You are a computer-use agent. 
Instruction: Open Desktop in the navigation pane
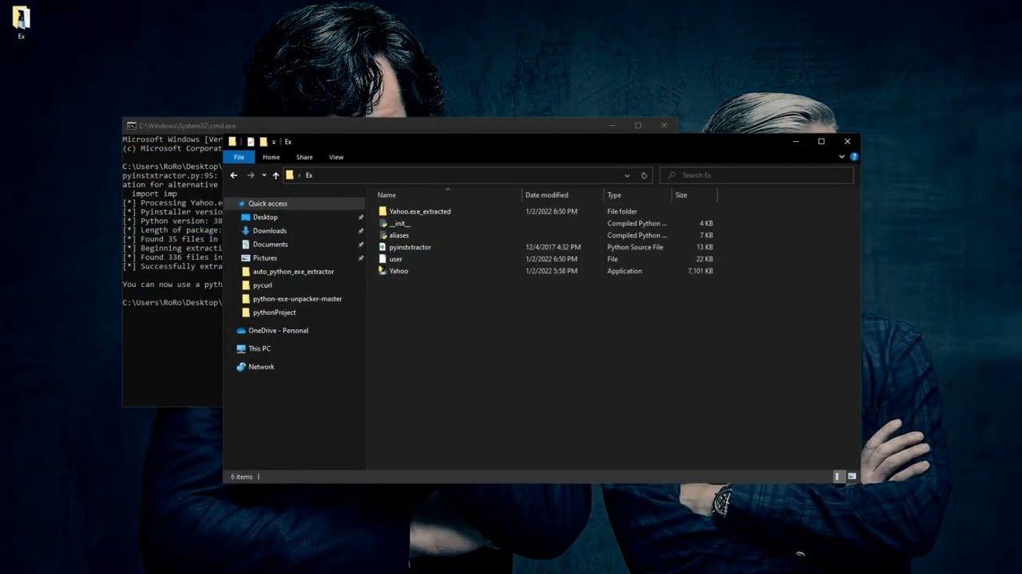265,217
